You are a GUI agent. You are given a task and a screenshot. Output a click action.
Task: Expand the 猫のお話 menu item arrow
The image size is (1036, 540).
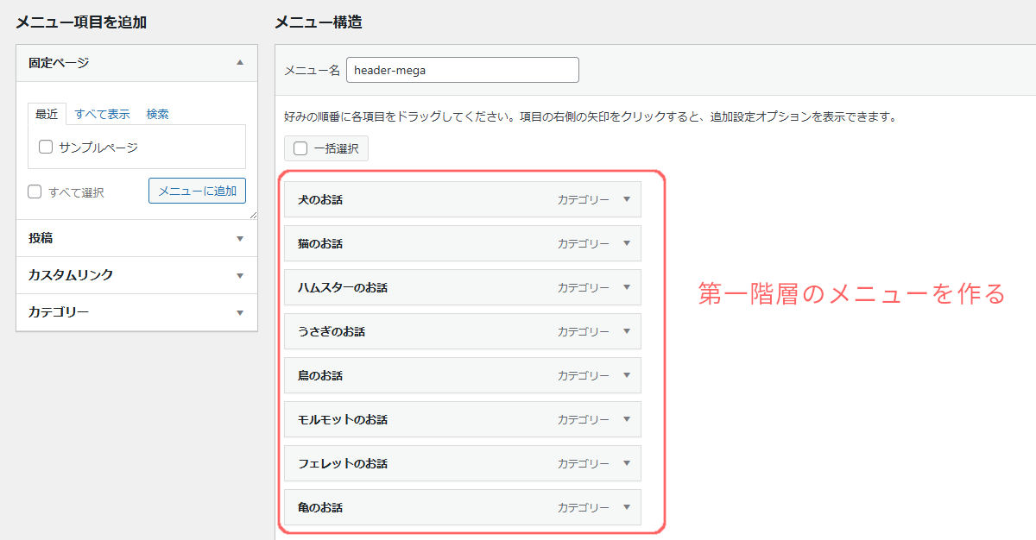coord(627,243)
